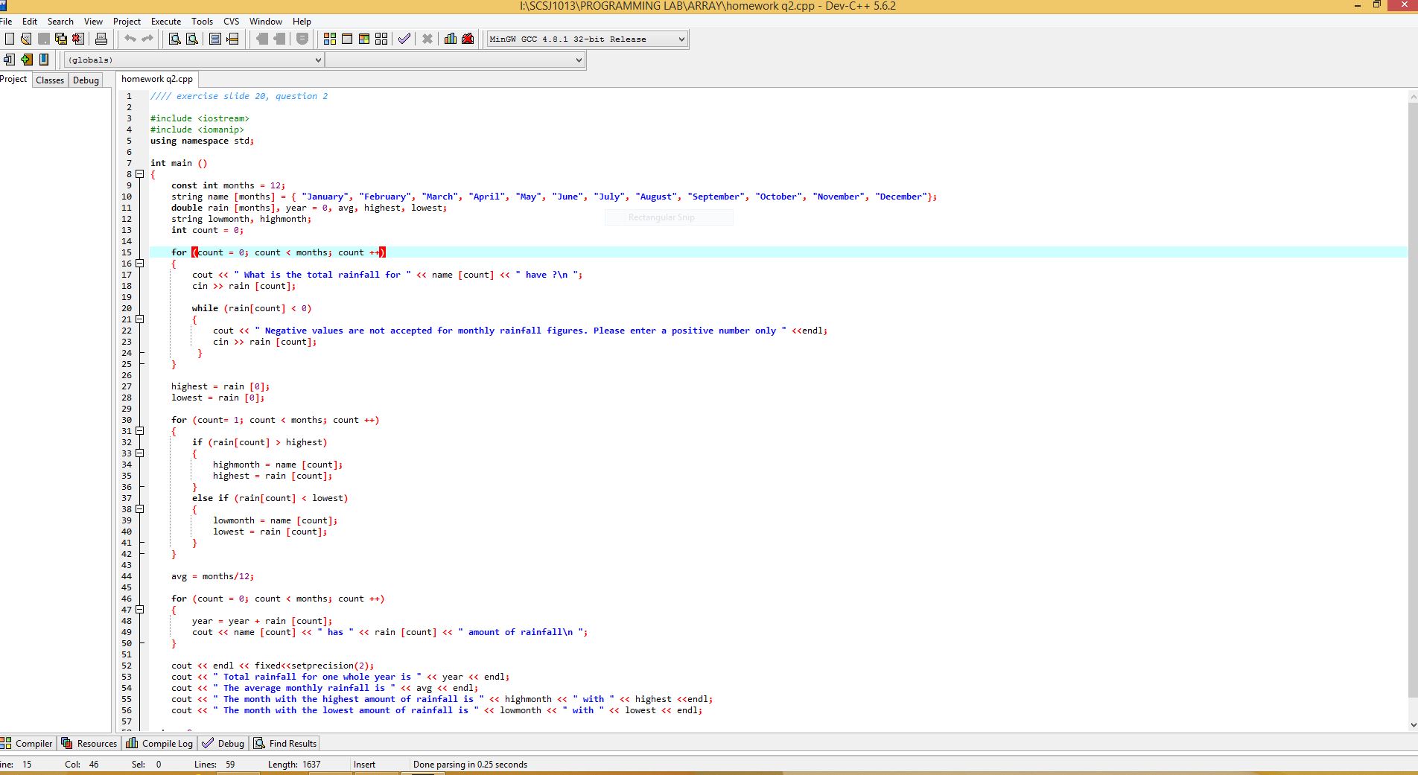Click the Compile icon with colored squares
This screenshot has width=1418, height=775.
click(329, 39)
